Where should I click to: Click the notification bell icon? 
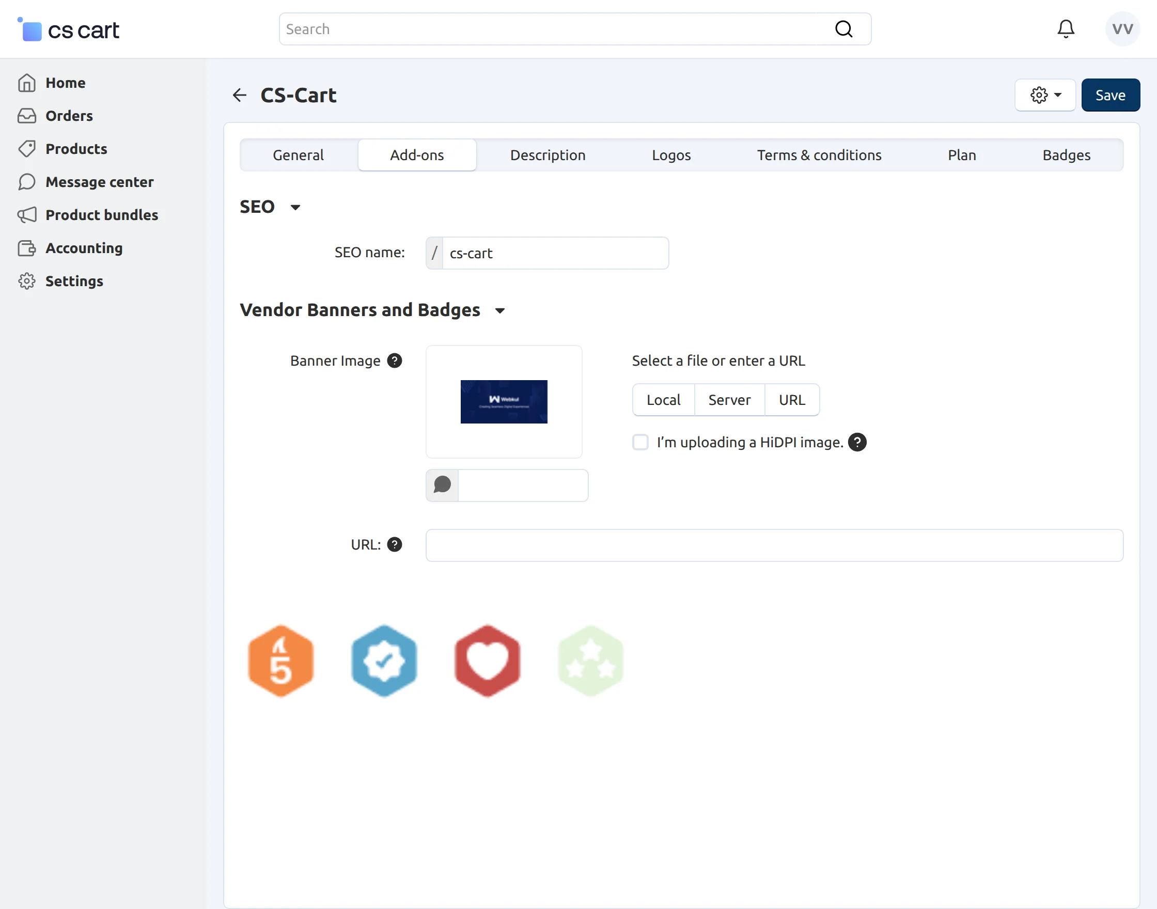1066,29
